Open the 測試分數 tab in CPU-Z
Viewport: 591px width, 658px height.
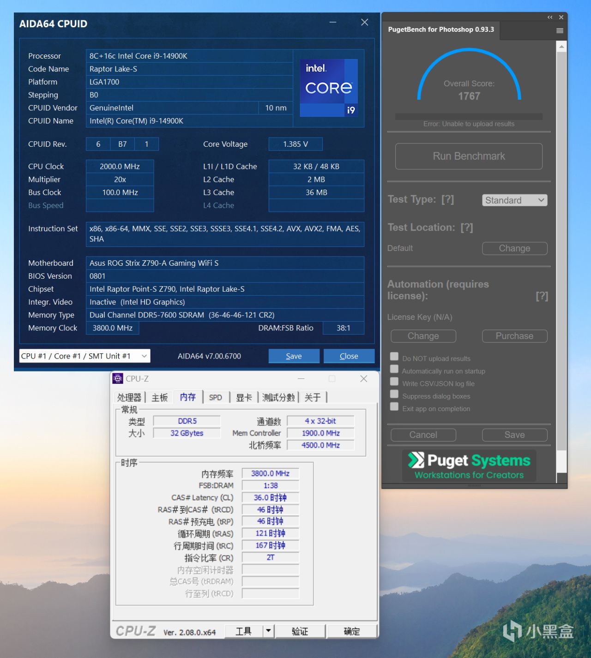point(278,397)
